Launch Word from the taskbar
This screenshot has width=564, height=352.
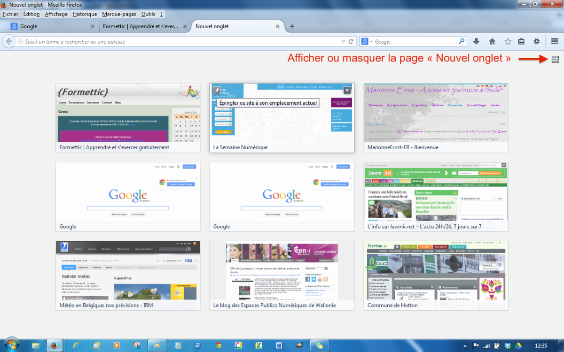coord(279,345)
